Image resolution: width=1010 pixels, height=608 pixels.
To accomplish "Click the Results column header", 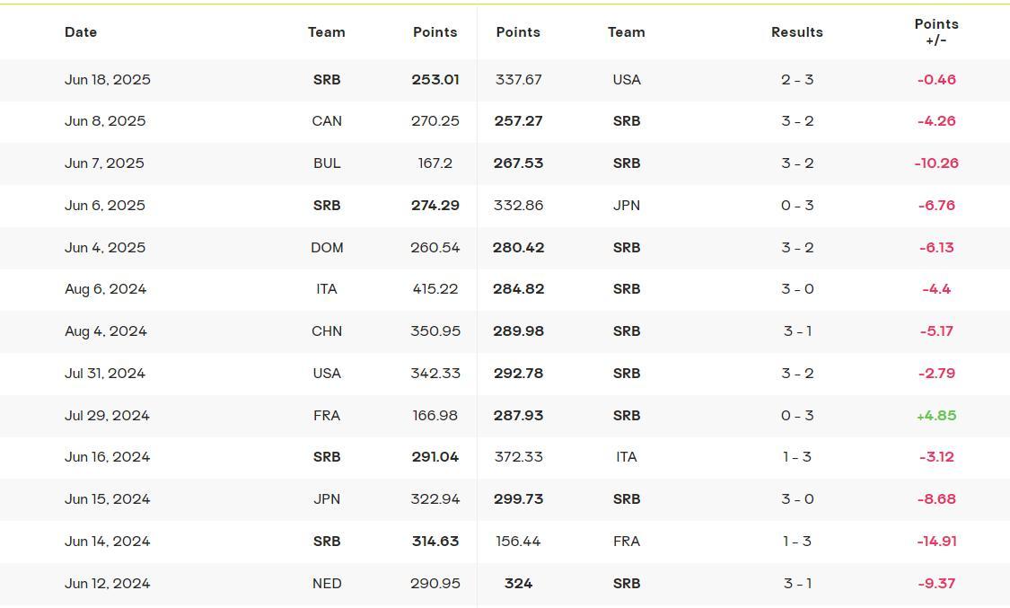I will (x=796, y=32).
